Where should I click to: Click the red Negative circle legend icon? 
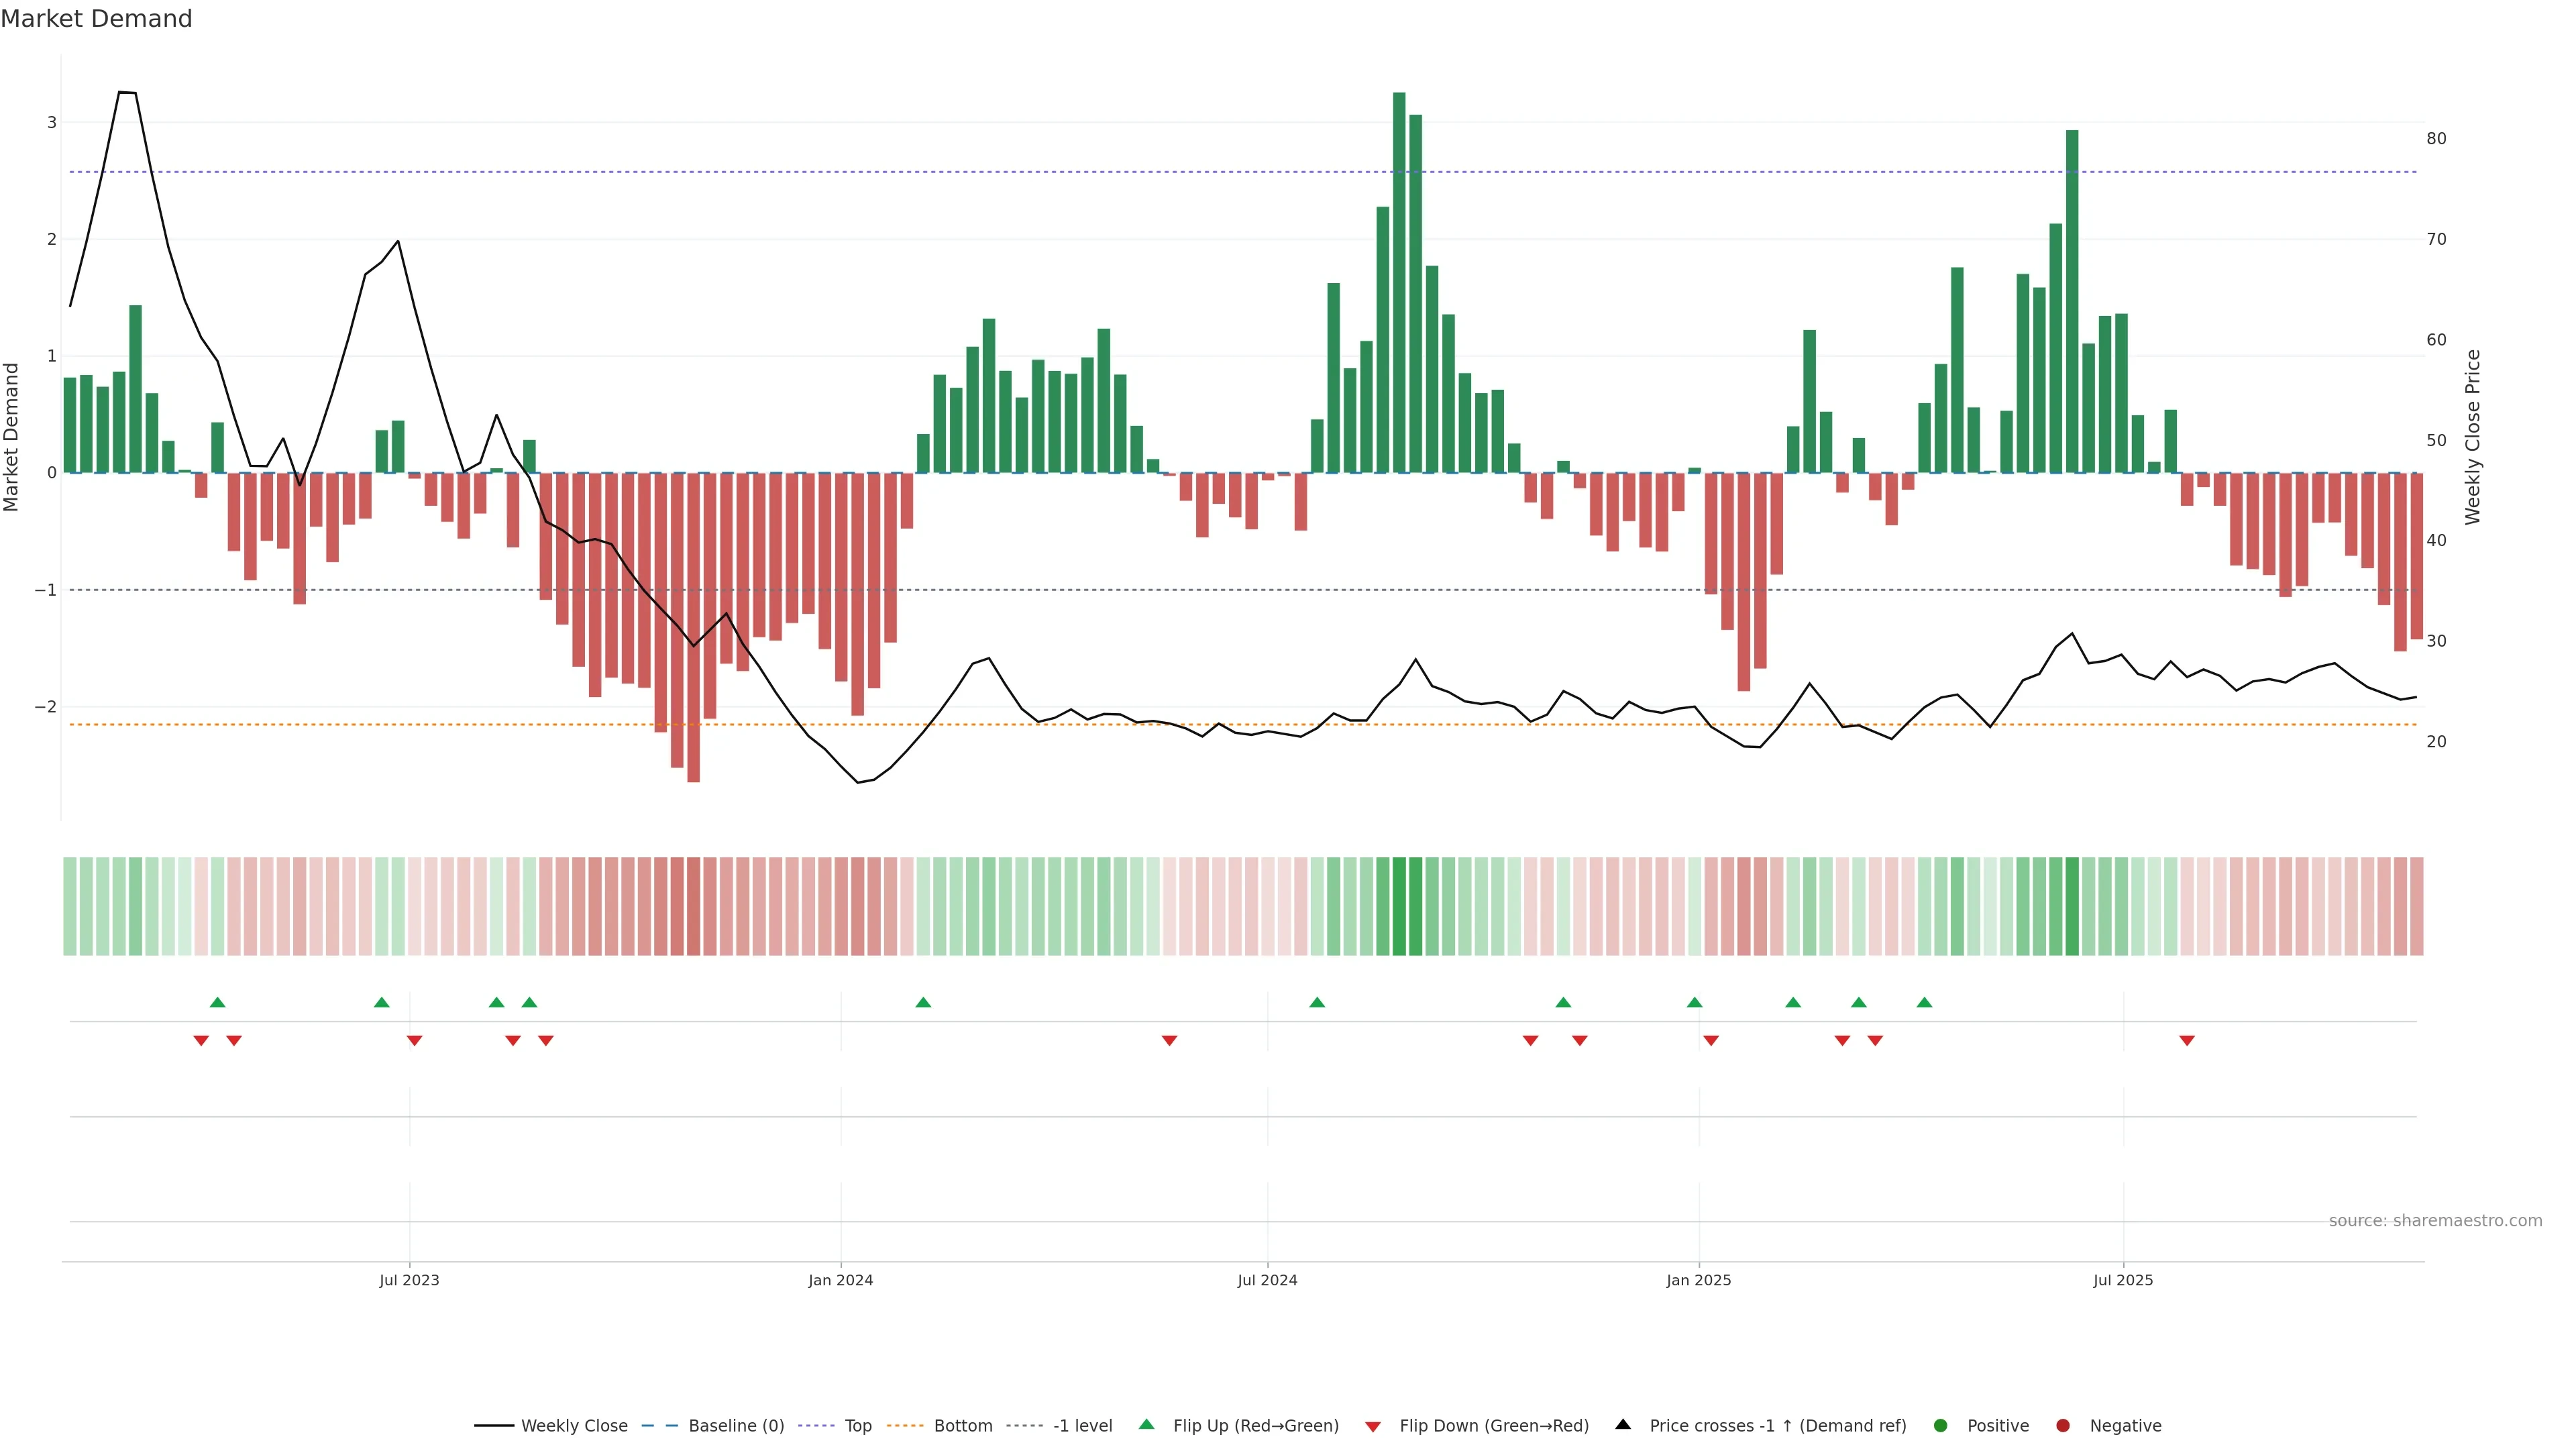coord(2063,1425)
